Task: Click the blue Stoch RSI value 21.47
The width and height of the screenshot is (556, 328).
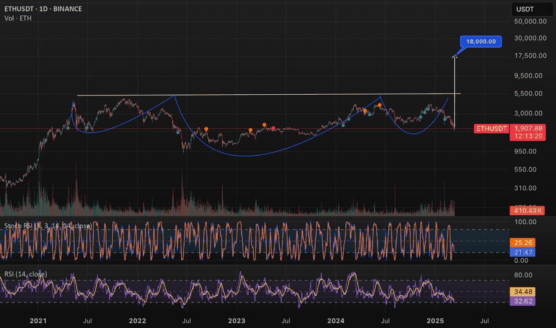Action: click(x=523, y=252)
